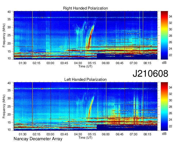Click the red vertical line at 04:00 bottom plot
This screenshot has width=175, height=142.
(x=69, y=106)
